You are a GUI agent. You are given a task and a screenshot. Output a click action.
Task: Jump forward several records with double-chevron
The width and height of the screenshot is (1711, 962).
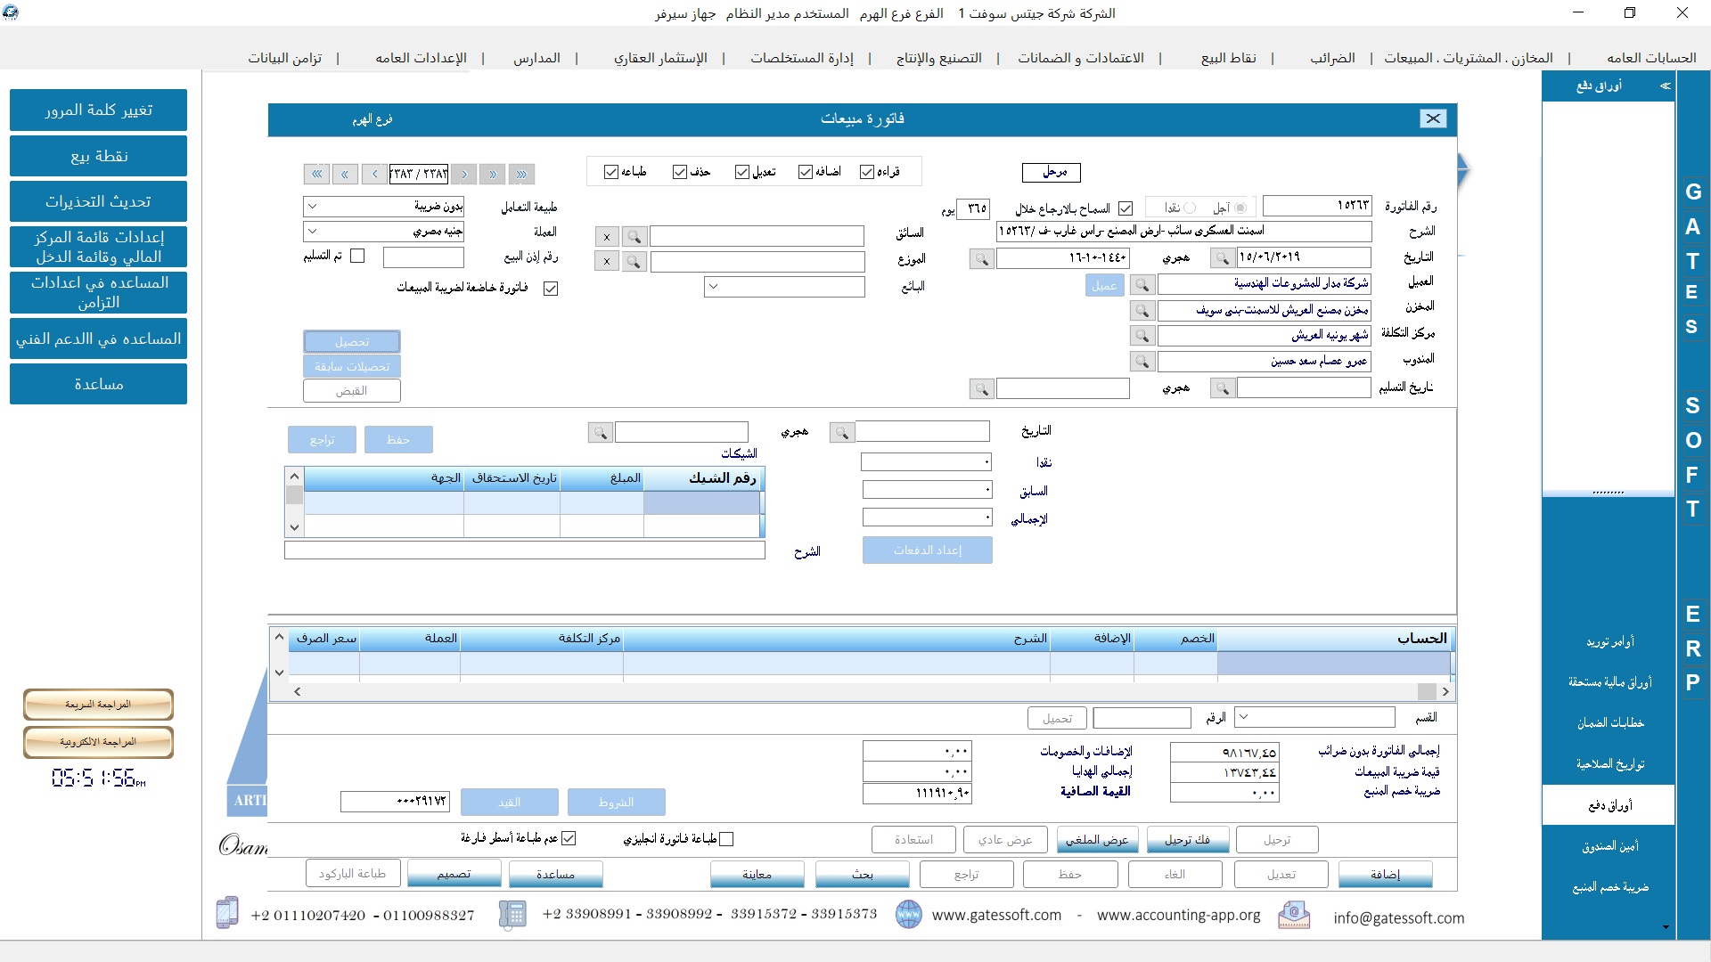(x=492, y=174)
